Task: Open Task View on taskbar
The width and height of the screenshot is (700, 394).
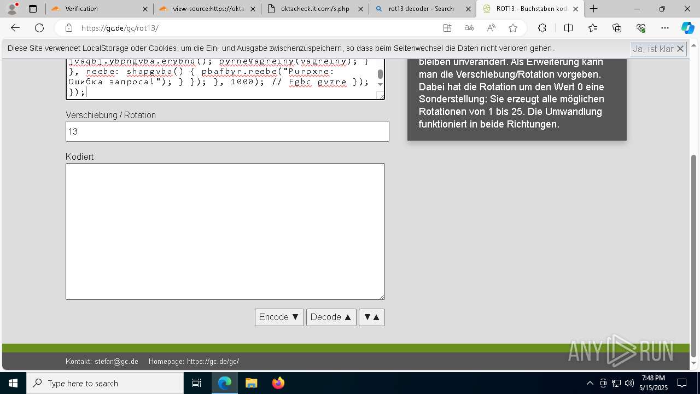Action: click(x=197, y=383)
